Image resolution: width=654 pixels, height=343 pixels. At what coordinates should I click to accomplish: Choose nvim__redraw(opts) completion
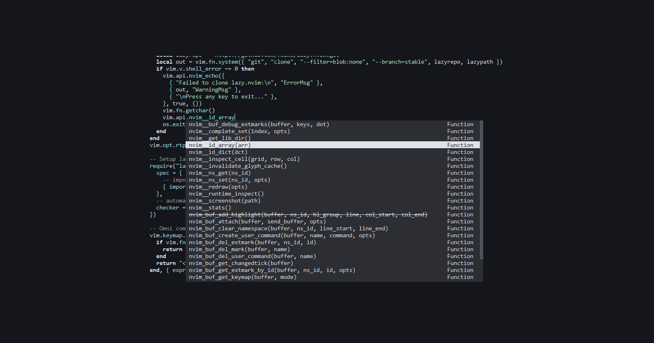(333, 187)
